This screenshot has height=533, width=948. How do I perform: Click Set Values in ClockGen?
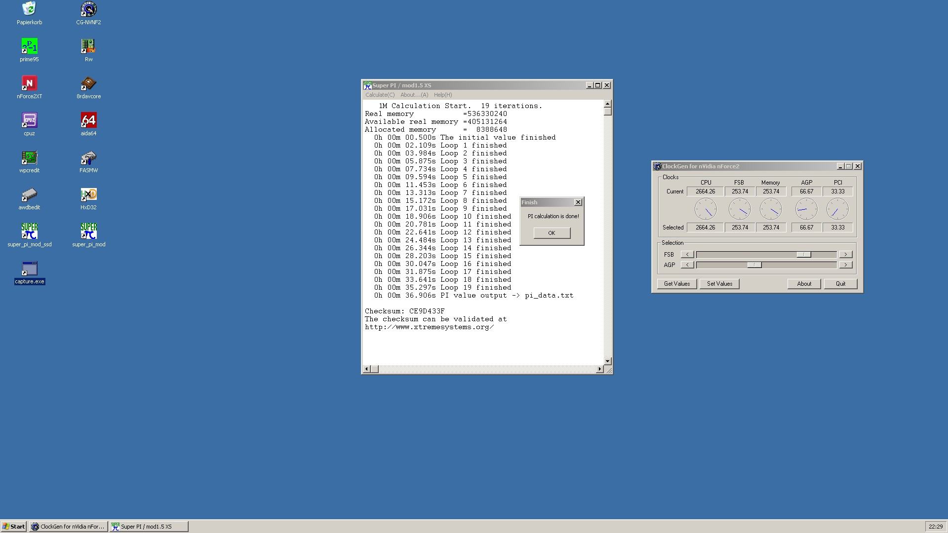tap(719, 284)
